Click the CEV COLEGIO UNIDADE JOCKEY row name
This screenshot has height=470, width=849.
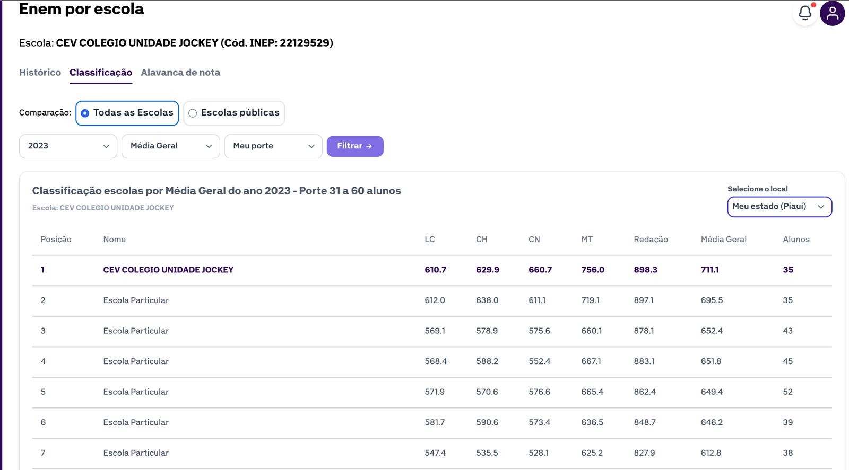[x=168, y=270]
